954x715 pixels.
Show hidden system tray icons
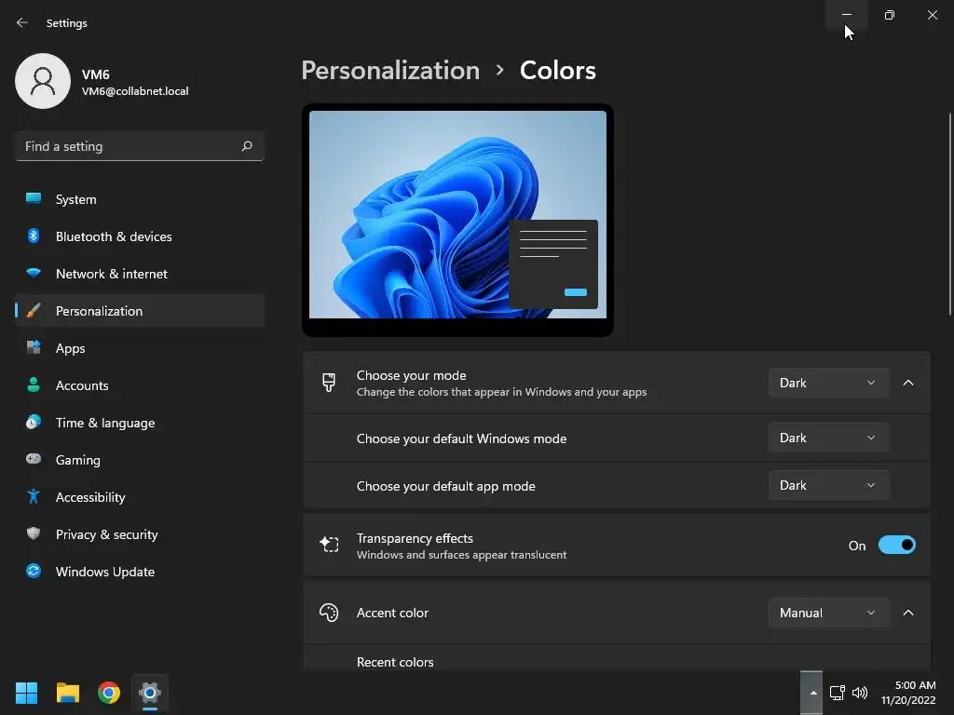pos(812,693)
